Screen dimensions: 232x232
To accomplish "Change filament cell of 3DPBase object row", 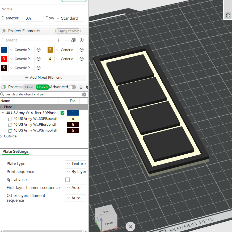I will tap(73, 113).
